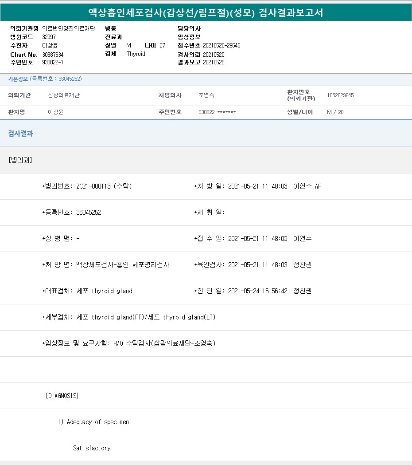Screen dimensions: 412x465
Task: Click the 병원코드 value 32097
Action: pyautogui.click(x=49, y=37)
